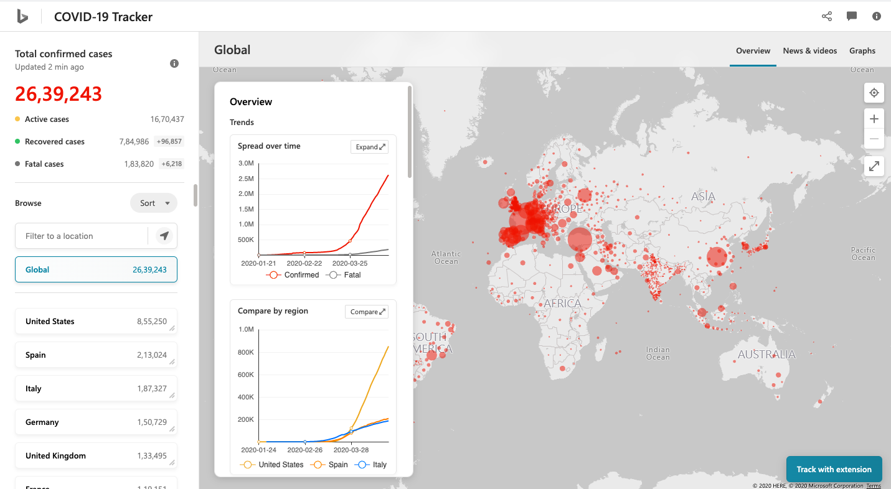Open the feedback chat icon
The width and height of the screenshot is (891, 489).
852,17
